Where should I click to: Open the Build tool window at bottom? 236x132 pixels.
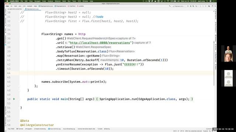click(x=100, y=129)
